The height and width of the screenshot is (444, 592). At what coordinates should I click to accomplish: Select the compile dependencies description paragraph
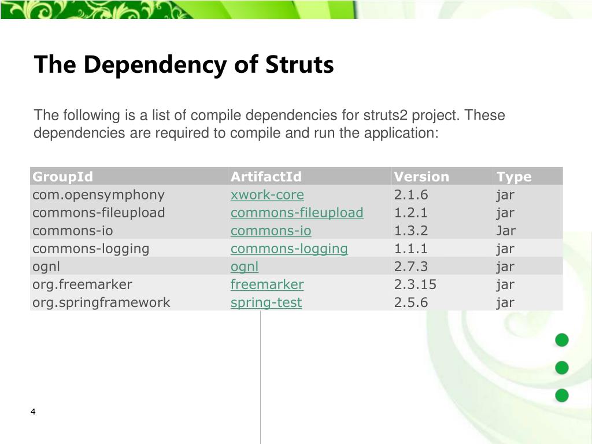(x=269, y=124)
